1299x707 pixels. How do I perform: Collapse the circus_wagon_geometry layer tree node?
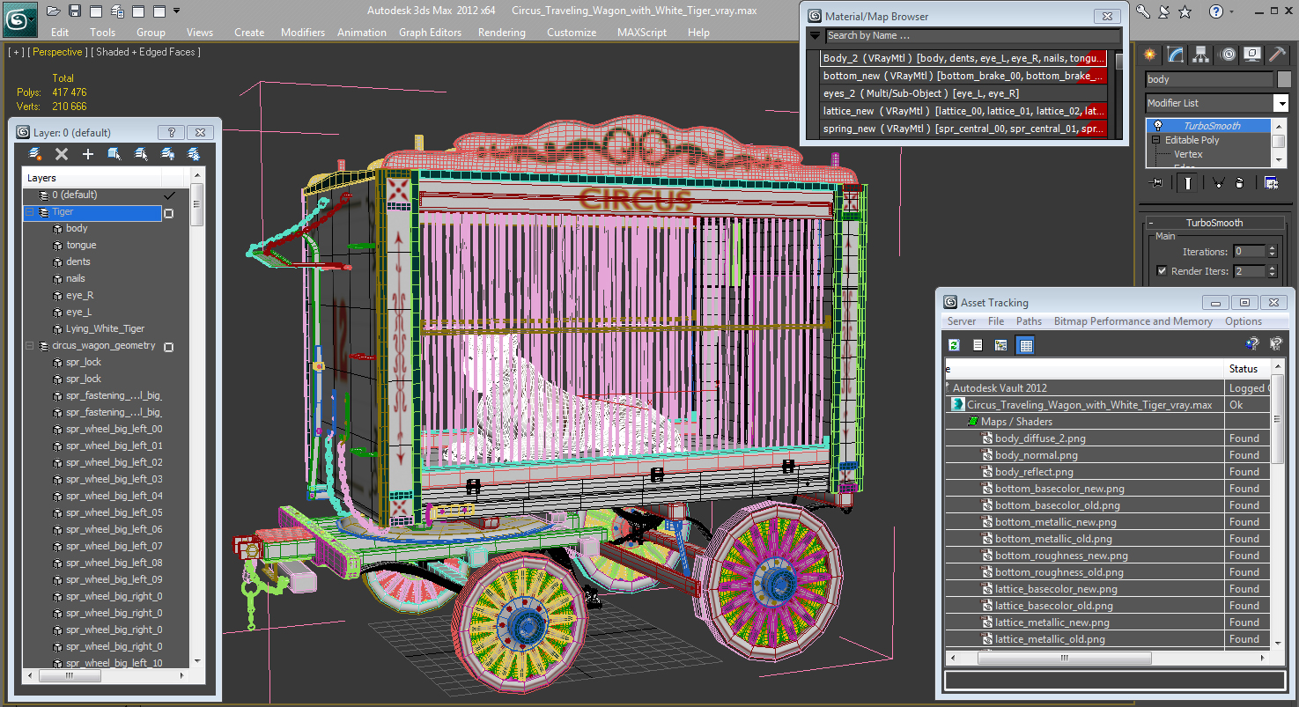[30, 346]
